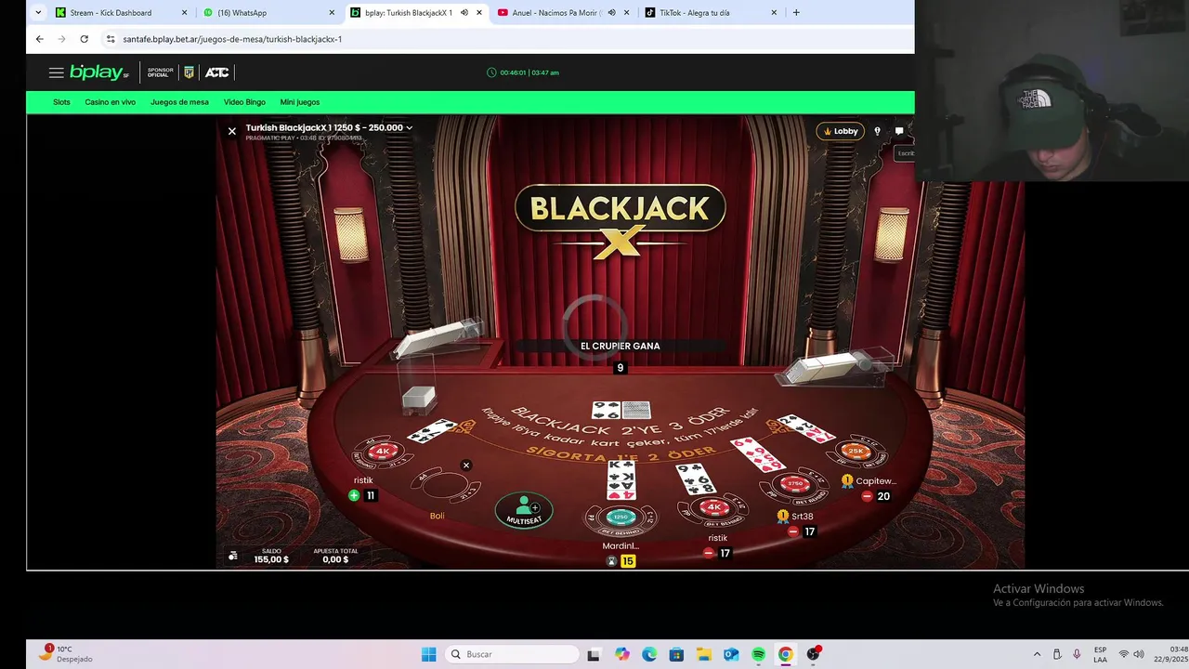This screenshot has width=1189, height=669.
Task: Open Task View from the taskbar
Action: [594, 654]
